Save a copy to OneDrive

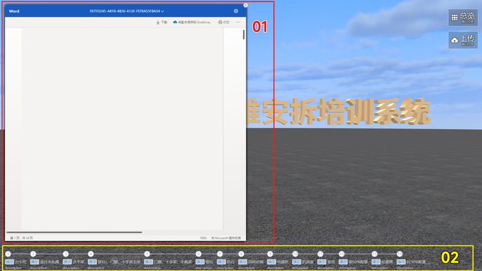(x=192, y=22)
